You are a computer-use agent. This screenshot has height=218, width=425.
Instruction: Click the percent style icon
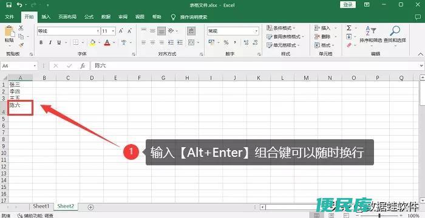point(226,42)
